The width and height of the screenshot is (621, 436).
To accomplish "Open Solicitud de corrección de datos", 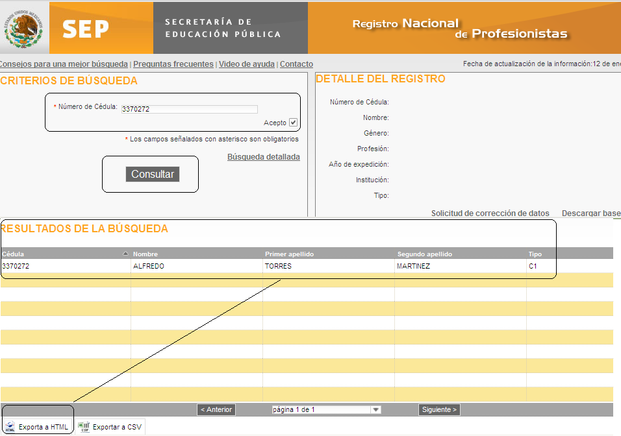I will (490, 213).
